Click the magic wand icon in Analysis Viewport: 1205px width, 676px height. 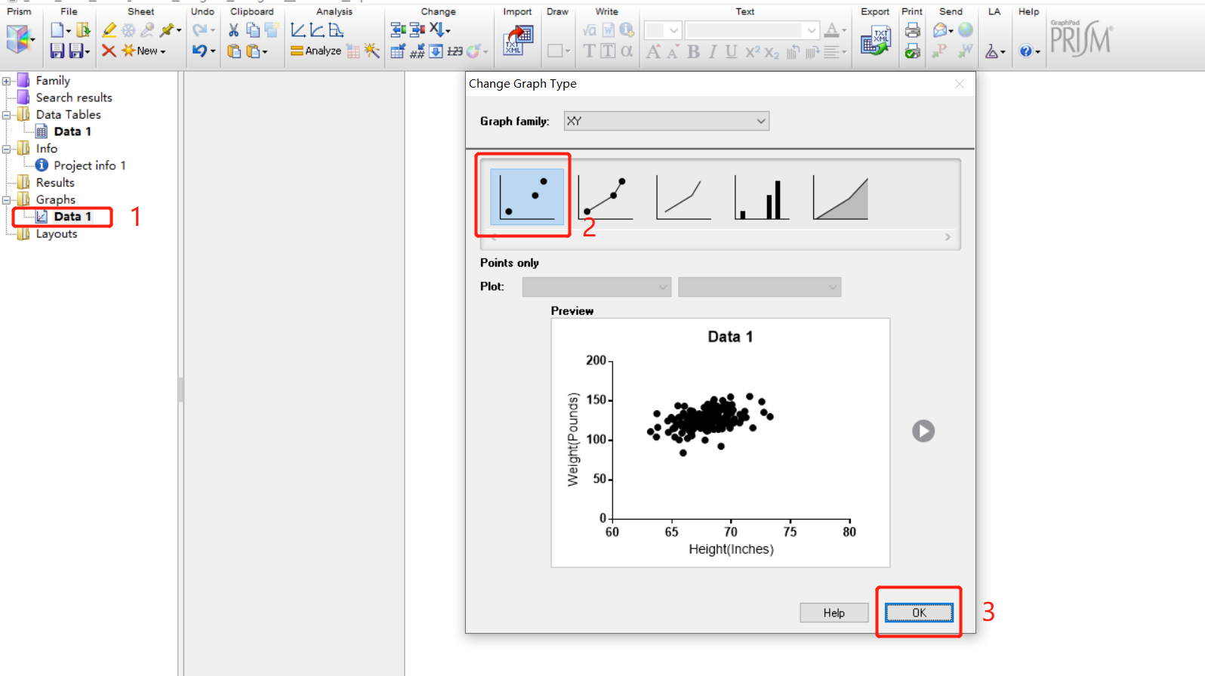click(x=372, y=51)
